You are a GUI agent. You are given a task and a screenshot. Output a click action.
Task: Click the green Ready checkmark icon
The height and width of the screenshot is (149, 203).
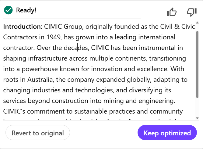click(8, 10)
